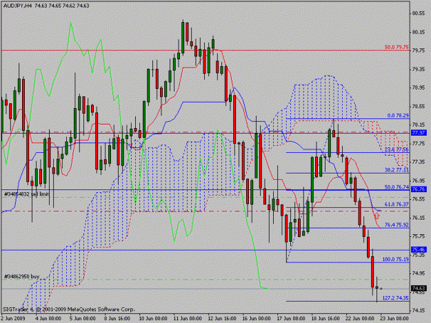Click 75.75 on the price axis
The height and width of the screenshot is (323, 431).
(x=419, y=236)
